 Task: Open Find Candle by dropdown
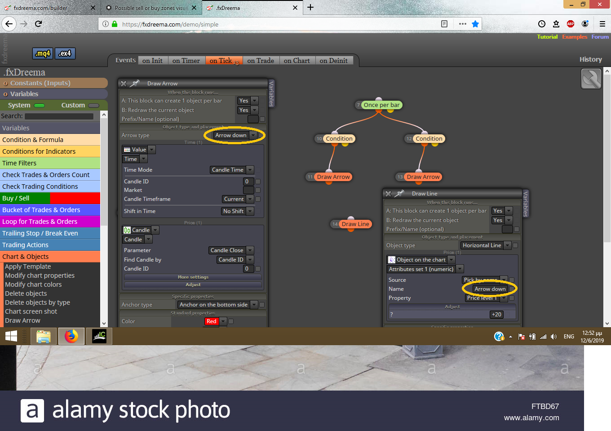pos(235,260)
